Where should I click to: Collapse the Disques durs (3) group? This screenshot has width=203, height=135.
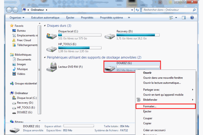click(x=45, y=26)
